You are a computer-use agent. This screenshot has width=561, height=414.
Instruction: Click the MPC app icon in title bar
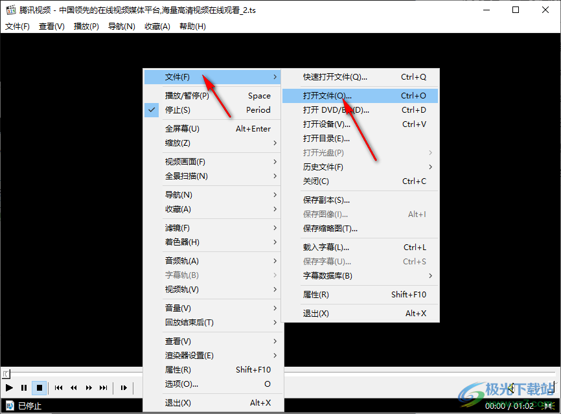tap(11, 10)
